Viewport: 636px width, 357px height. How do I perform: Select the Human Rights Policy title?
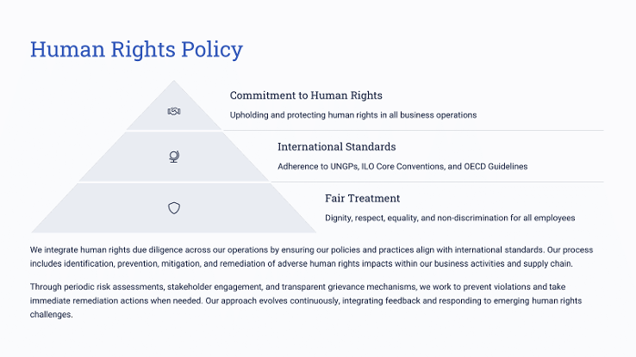tap(136, 49)
